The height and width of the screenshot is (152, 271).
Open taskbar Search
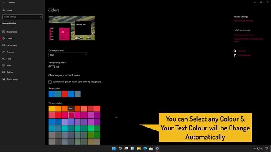pyautogui.click(x=120, y=149)
